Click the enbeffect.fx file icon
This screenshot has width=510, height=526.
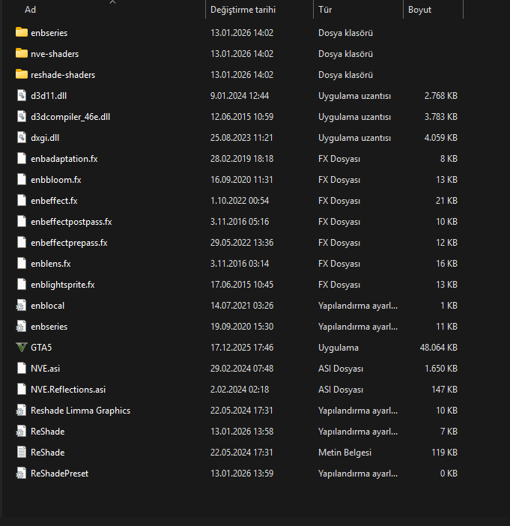pos(22,201)
